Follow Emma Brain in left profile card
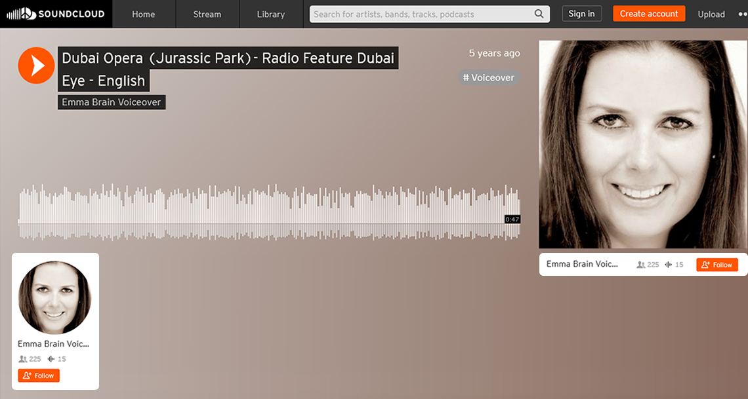Screen dimensions: 748x399 point(39,375)
